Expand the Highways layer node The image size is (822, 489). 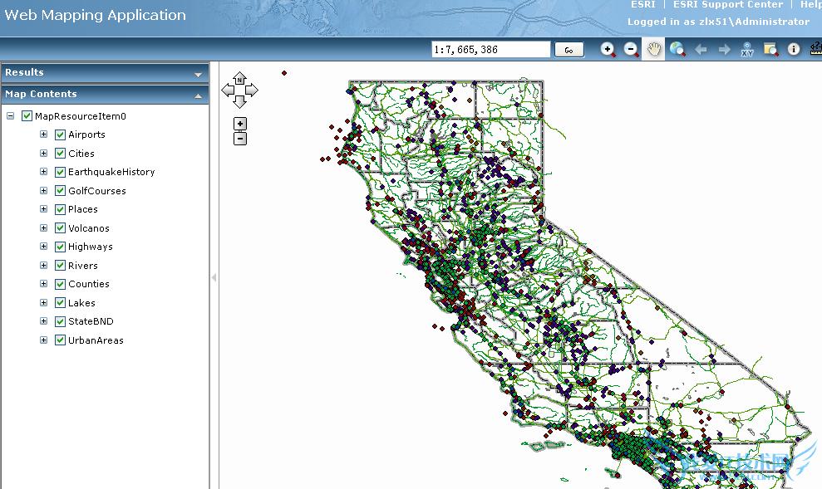tap(43, 246)
